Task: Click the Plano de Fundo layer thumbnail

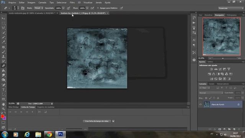Action: [207, 104]
